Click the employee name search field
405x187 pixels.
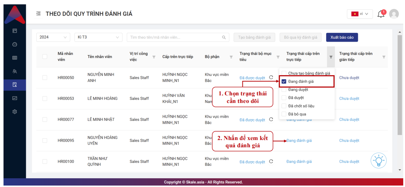[175, 37]
